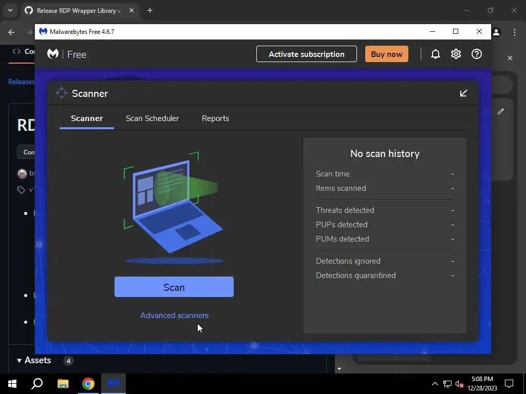Minimize the Malwarebytes window
526x394 pixels.
pyautogui.click(x=433, y=31)
